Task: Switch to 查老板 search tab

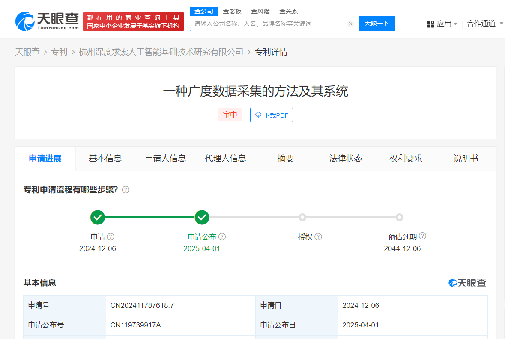Action: pyautogui.click(x=232, y=11)
